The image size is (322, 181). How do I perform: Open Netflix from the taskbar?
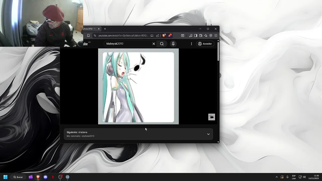(53, 177)
